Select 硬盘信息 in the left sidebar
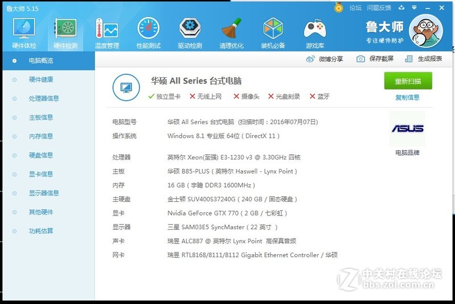This screenshot has height=304, width=455. pos(40,155)
